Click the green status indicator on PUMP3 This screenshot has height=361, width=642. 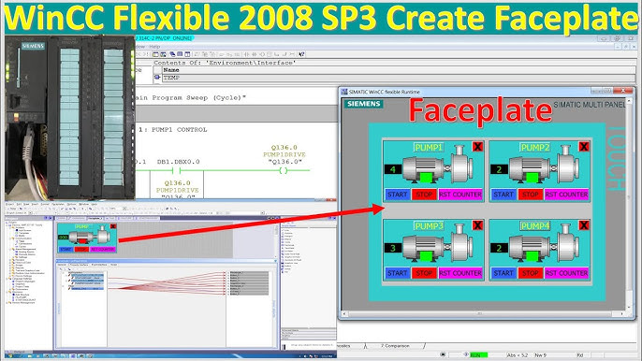[x=426, y=256]
